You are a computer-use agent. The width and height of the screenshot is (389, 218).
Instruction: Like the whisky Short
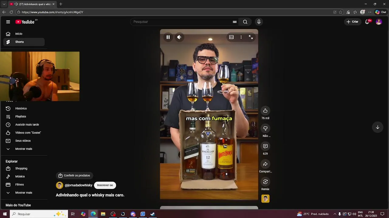coord(265,111)
